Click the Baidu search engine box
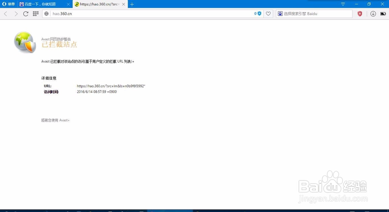389x212 pixels. [314, 14]
